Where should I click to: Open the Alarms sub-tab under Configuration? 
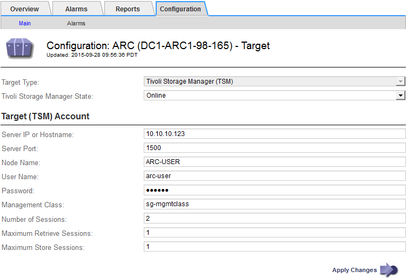click(76, 23)
